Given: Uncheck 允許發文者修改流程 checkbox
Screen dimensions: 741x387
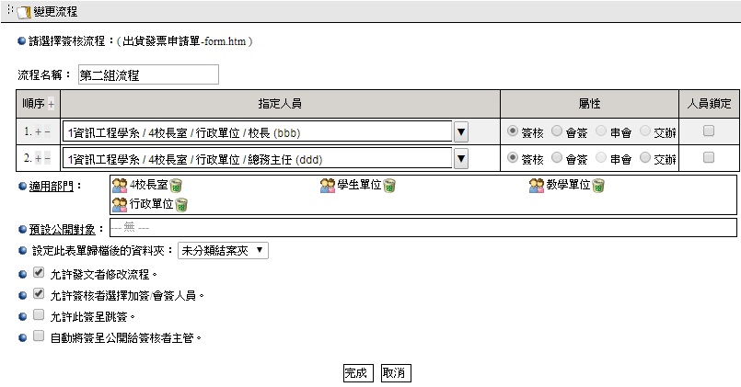Looking at the screenshot, I should click(38, 273).
